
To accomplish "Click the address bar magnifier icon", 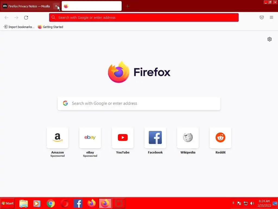I will tap(53, 17).
